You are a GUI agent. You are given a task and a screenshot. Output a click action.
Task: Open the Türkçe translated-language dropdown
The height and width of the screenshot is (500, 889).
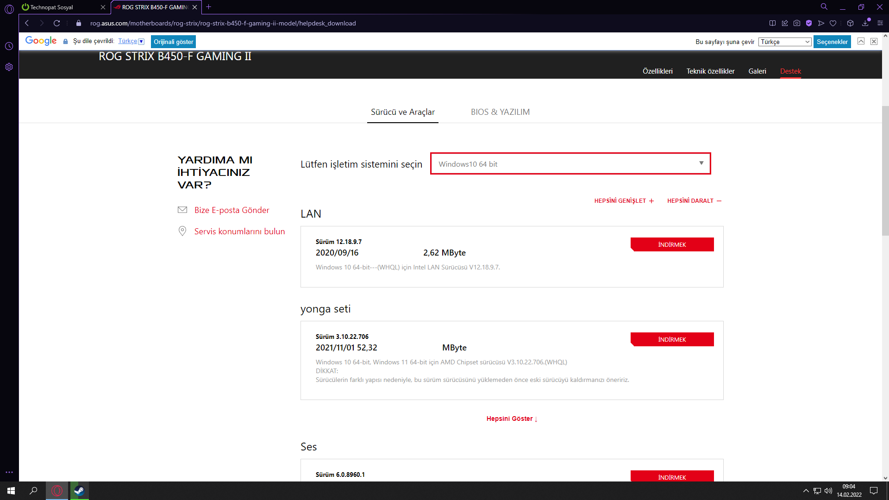tap(131, 41)
